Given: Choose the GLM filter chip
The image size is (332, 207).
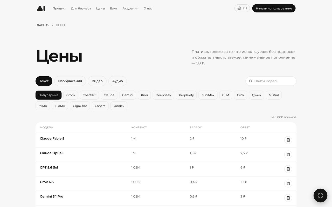Looking at the screenshot, I should [x=226, y=95].
